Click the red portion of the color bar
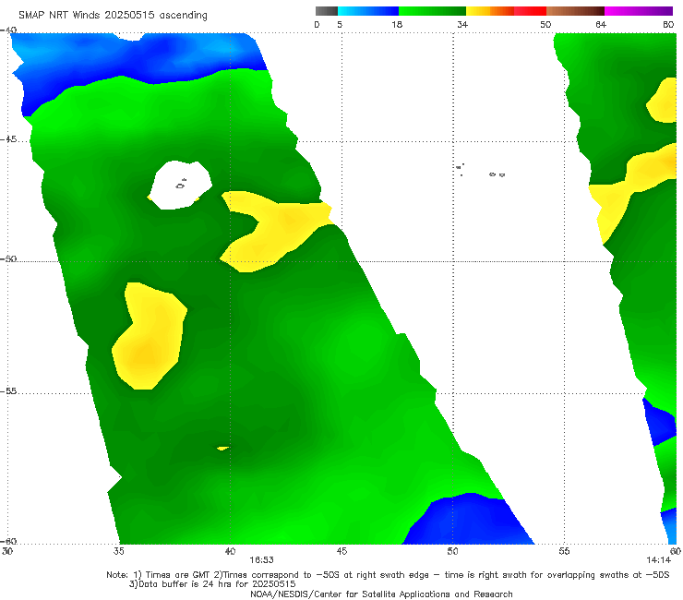Viewport: 683px width, 600px height. 530,11
